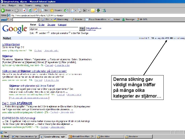185x139 pixels.
Task: Open the Verktyg menu
Action: click(x=38, y=6)
